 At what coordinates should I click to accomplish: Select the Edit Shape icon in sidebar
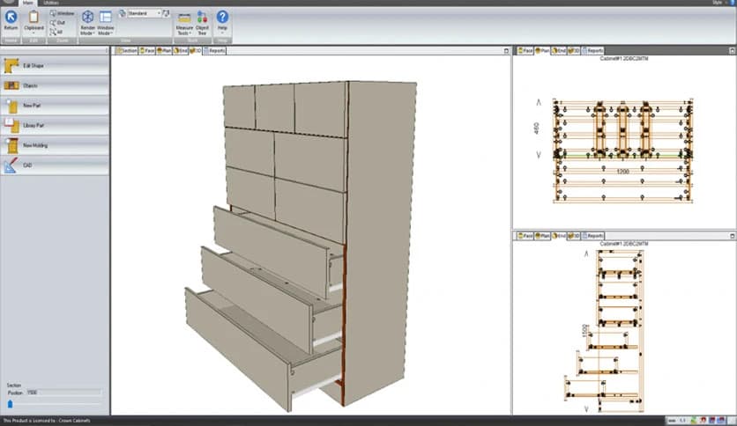pyautogui.click(x=12, y=66)
